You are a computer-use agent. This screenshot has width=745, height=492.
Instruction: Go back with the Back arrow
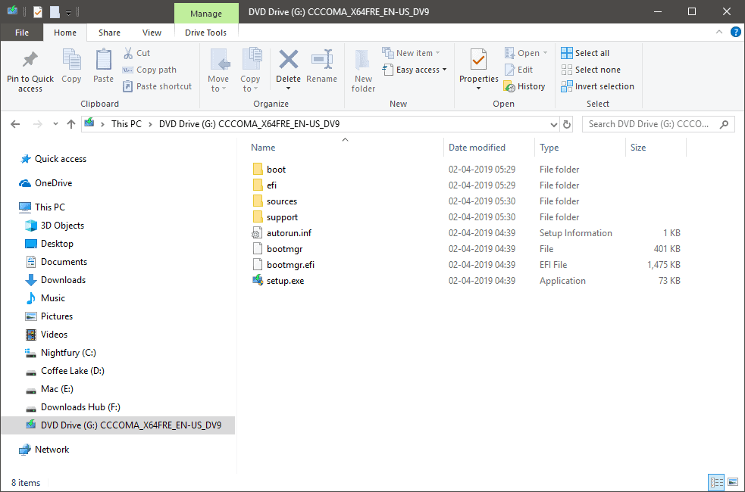[15, 124]
